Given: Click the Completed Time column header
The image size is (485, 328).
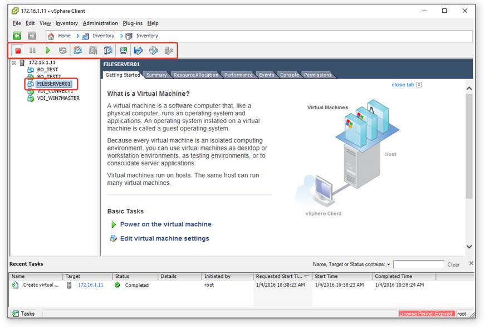Looking at the screenshot, I should coord(404,276).
